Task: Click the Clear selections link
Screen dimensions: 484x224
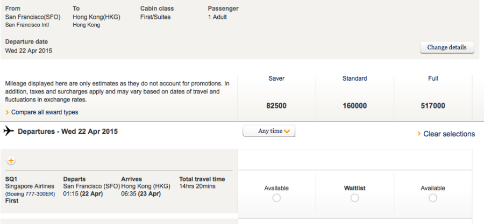Action: [449, 134]
